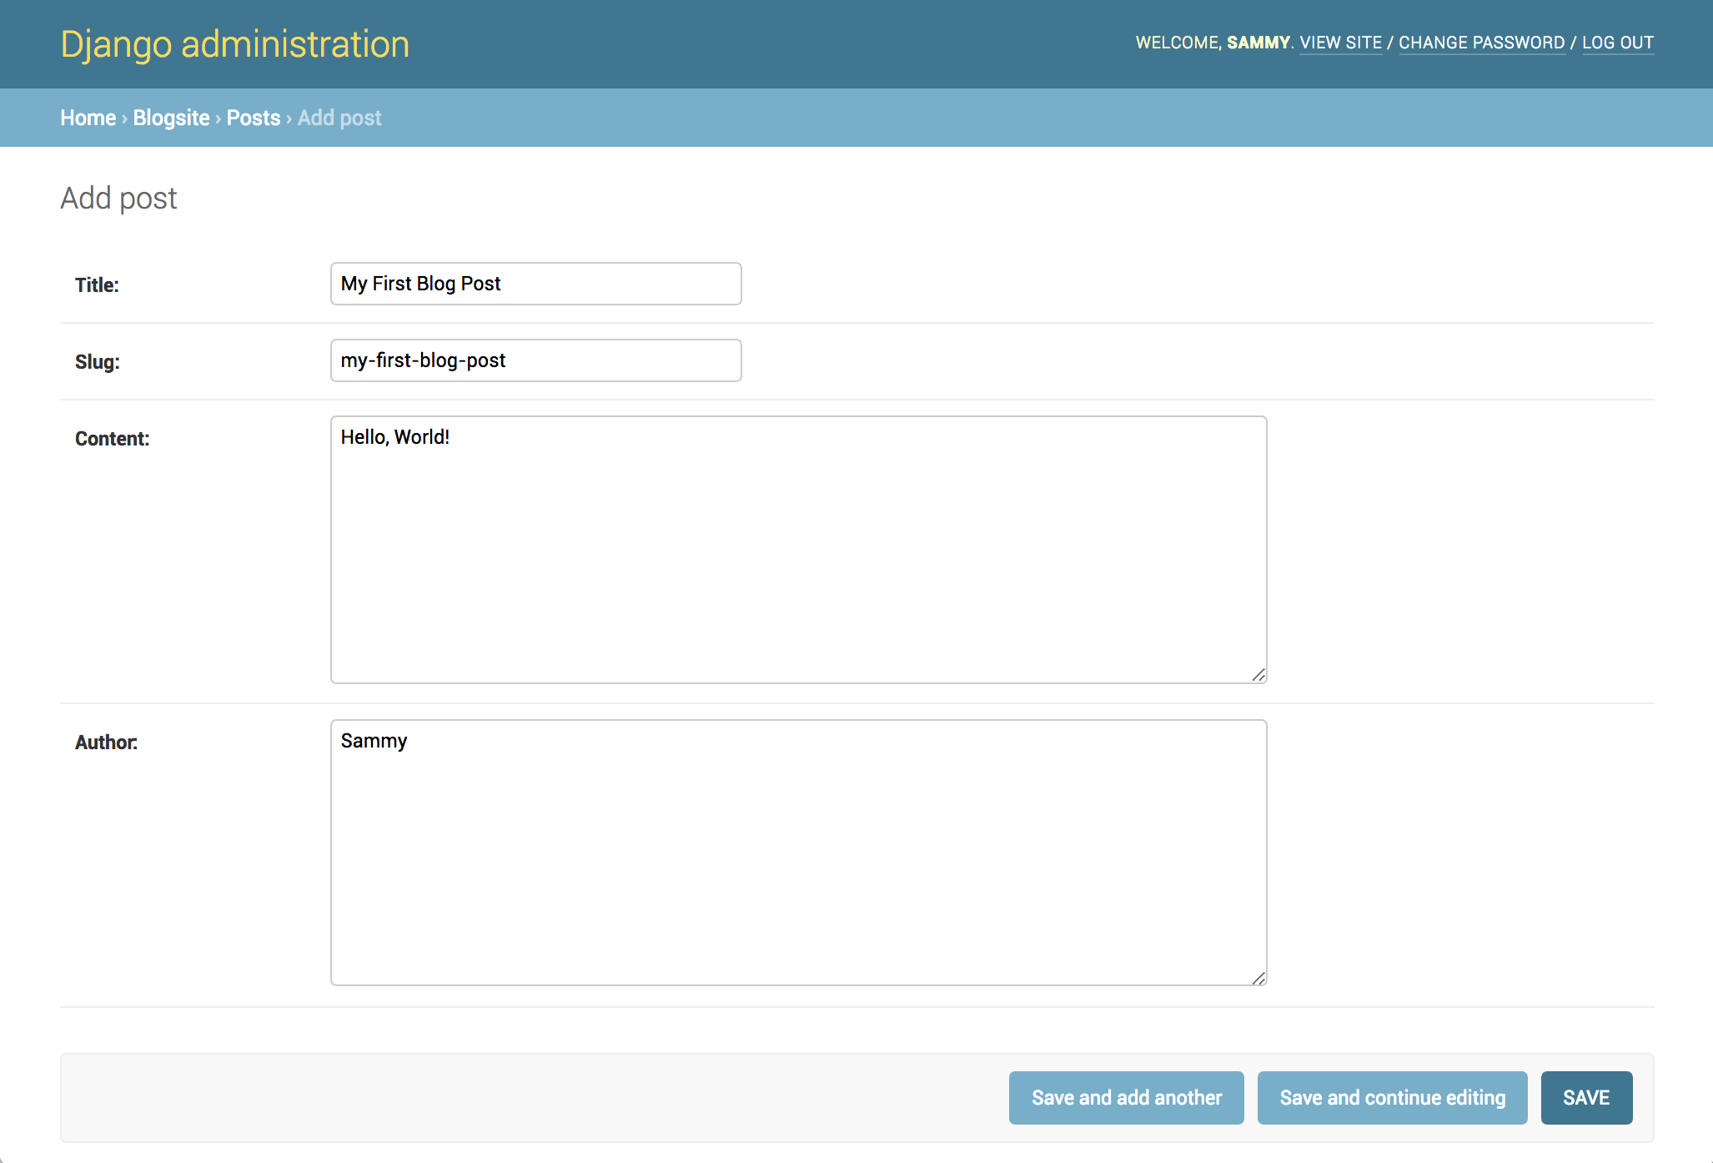Click the Add post breadcrumb item
The image size is (1713, 1163).
pos(340,117)
